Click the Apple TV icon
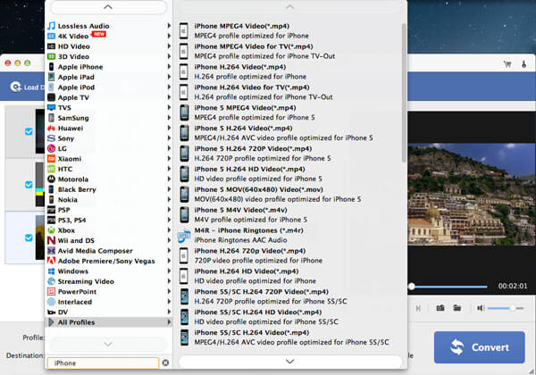536x375 pixels. click(x=51, y=97)
